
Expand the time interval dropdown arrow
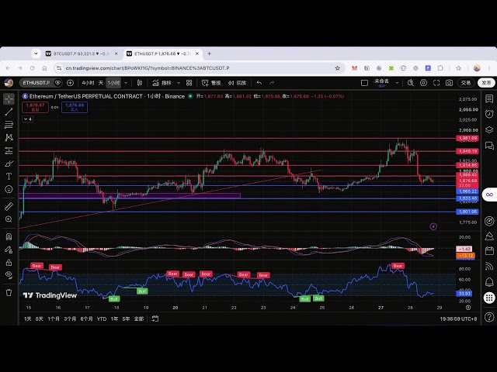point(126,83)
